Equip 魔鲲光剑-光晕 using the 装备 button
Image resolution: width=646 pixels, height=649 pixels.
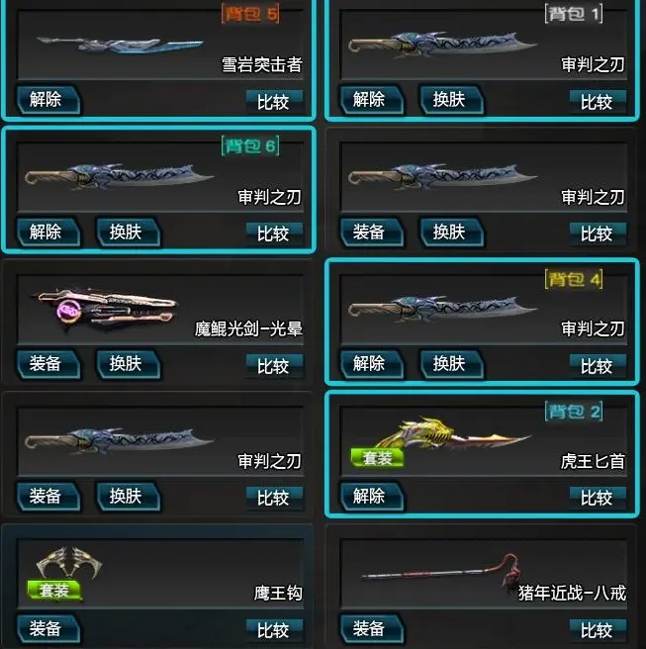coord(48,364)
